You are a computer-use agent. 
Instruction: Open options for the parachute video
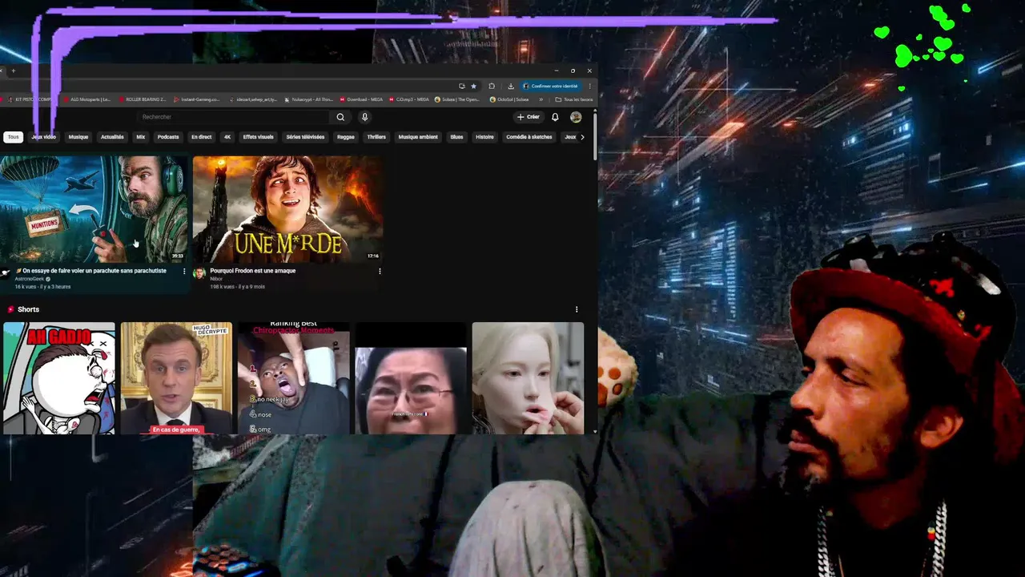tap(184, 271)
